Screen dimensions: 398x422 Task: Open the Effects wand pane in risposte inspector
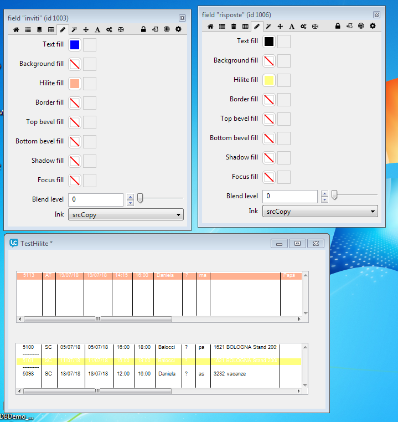pos(268,27)
